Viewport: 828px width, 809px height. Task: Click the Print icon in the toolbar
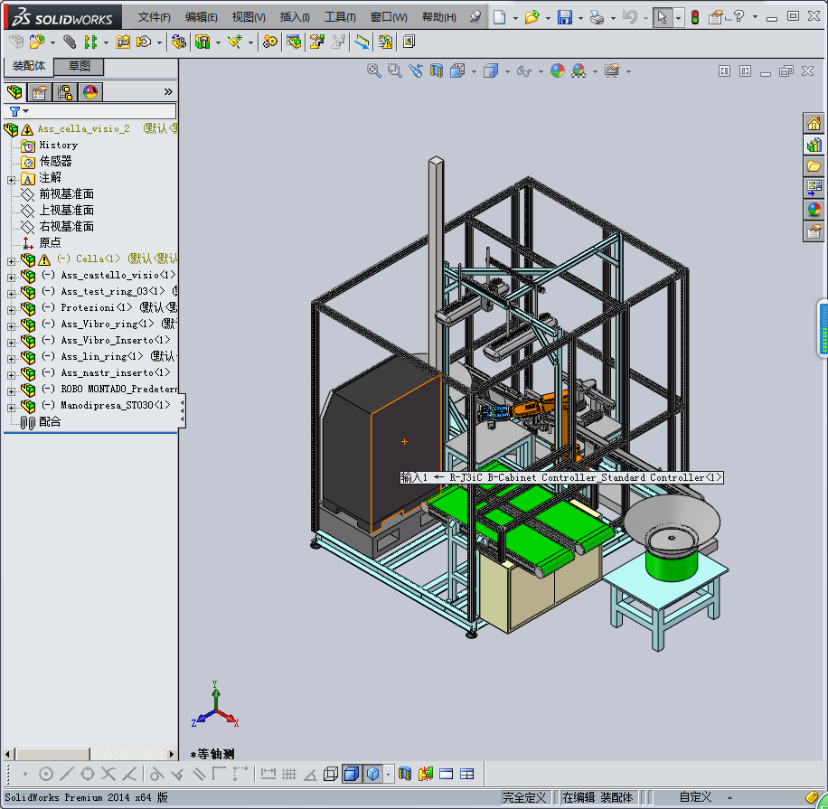(596, 17)
